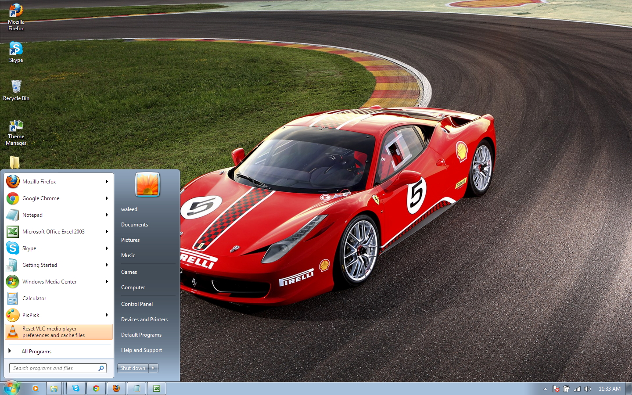This screenshot has height=395, width=632.
Task: Show hidden system tray icons
Action: pyautogui.click(x=545, y=389)
